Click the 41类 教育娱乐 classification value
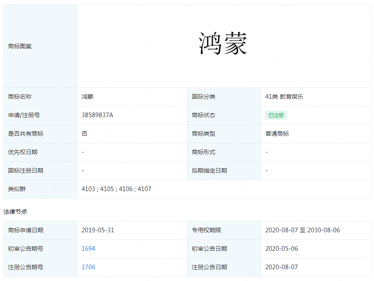 284,97
